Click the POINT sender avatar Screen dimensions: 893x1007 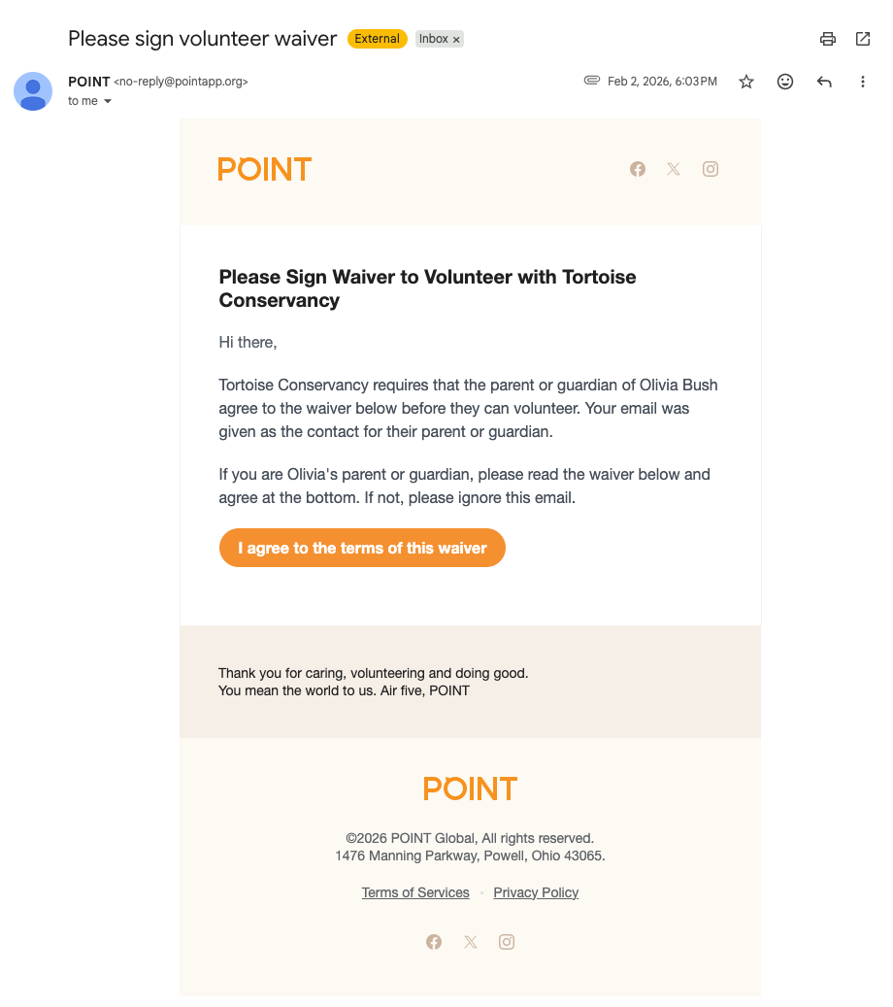33,91
